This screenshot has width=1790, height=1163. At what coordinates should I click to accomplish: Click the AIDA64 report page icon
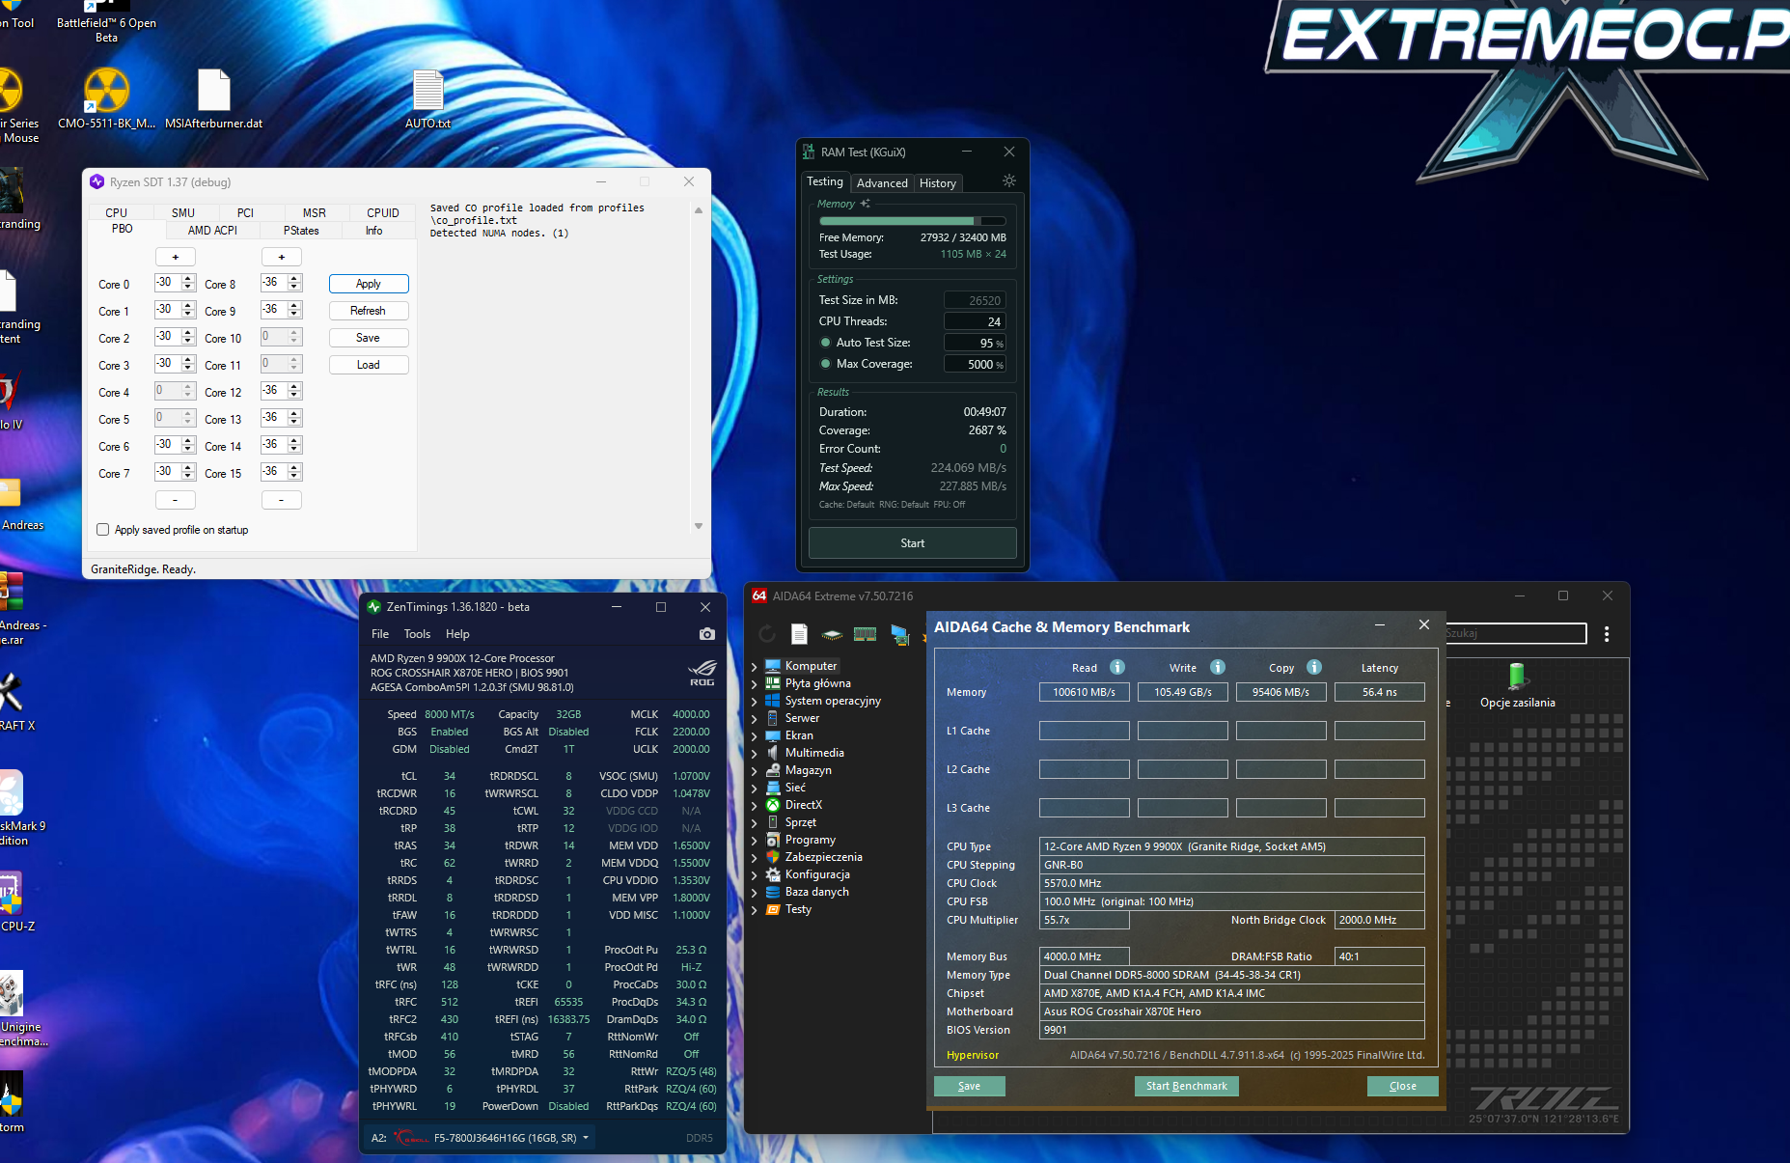(799, 634)
